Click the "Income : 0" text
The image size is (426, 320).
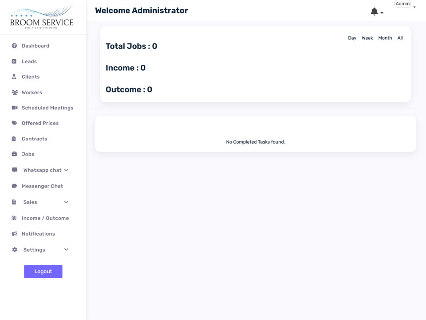pos(126,68)
